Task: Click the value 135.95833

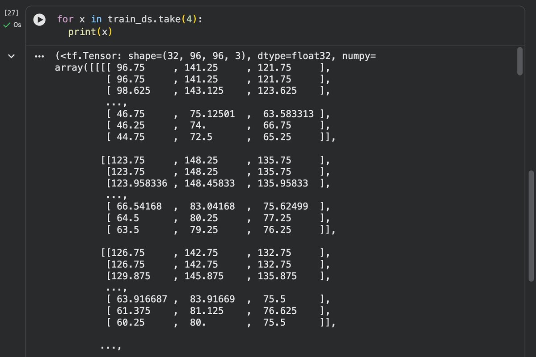Action: coord(283,183)
